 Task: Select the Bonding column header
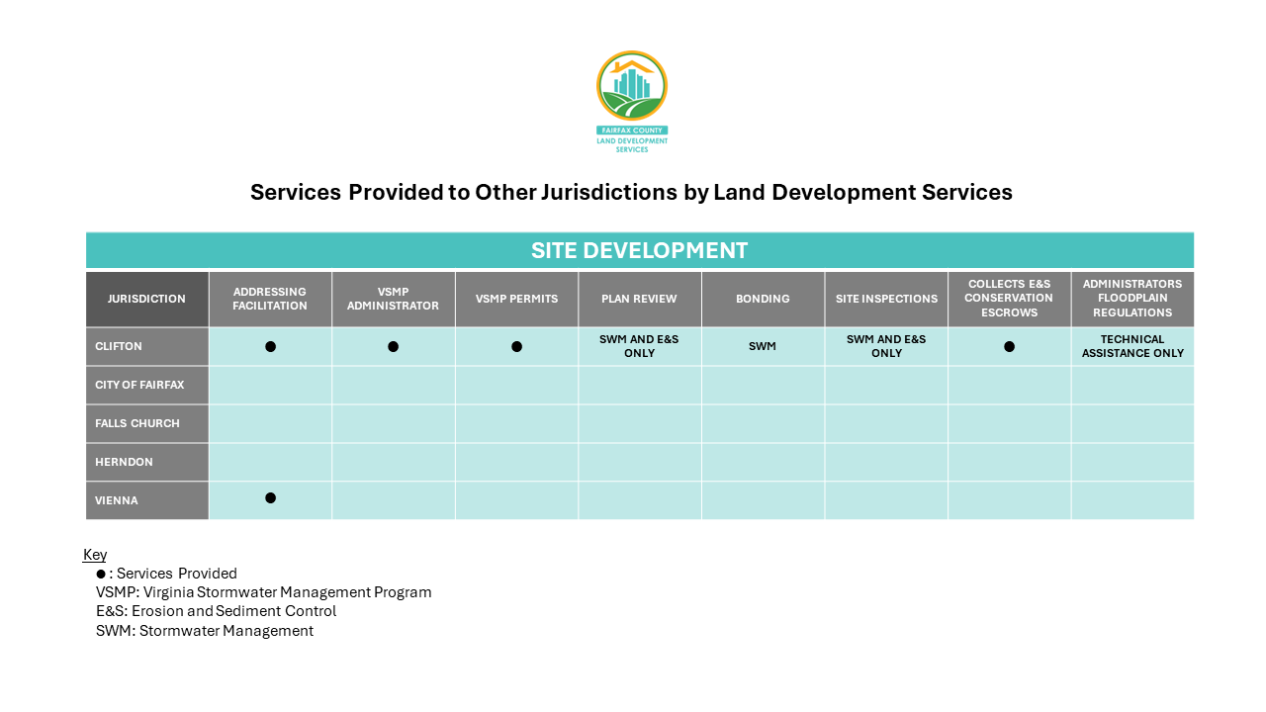(x=762, y=299)
